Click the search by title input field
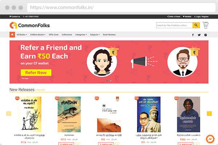 click(174, 25)
